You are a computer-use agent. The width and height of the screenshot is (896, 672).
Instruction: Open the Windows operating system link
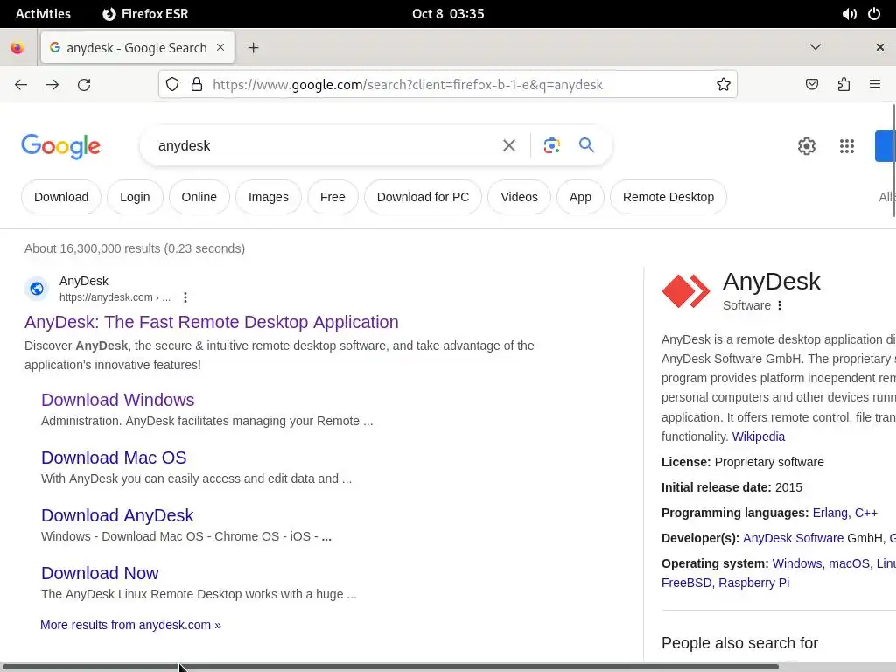pyautogui.click(x=798, y=563)
